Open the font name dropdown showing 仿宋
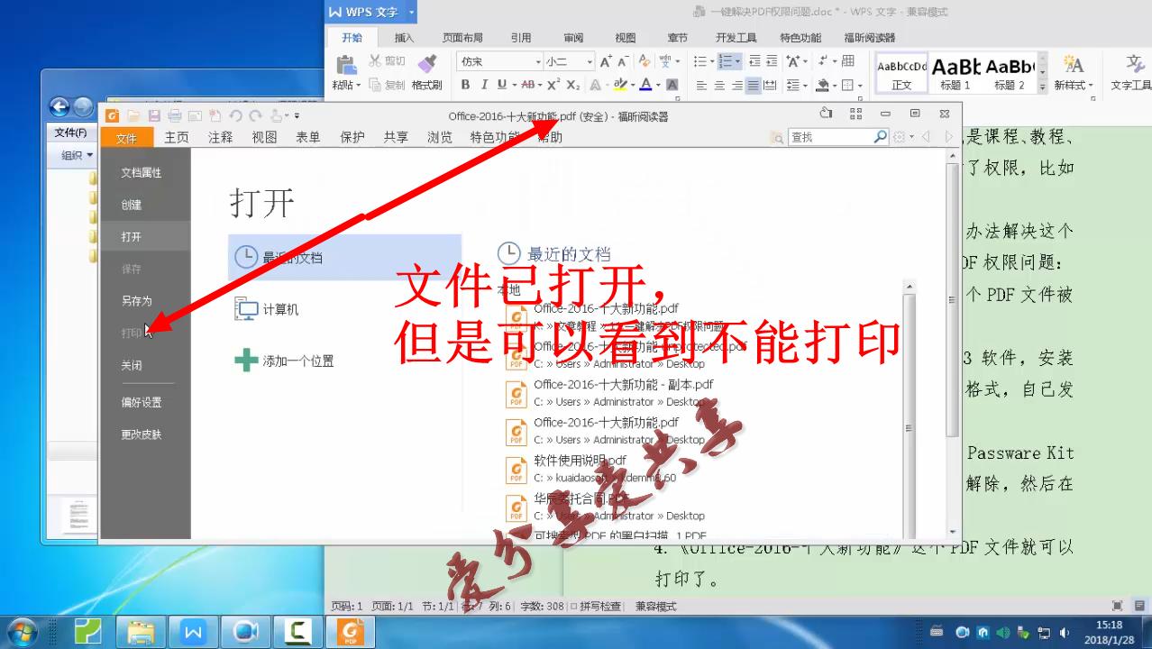This screenshot has height=649, width=1152. 538,61
